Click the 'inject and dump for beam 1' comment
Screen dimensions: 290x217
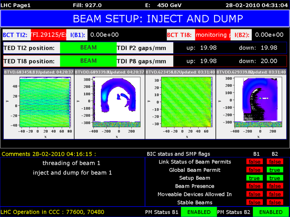pyautogui.click(x=72, y=173)
